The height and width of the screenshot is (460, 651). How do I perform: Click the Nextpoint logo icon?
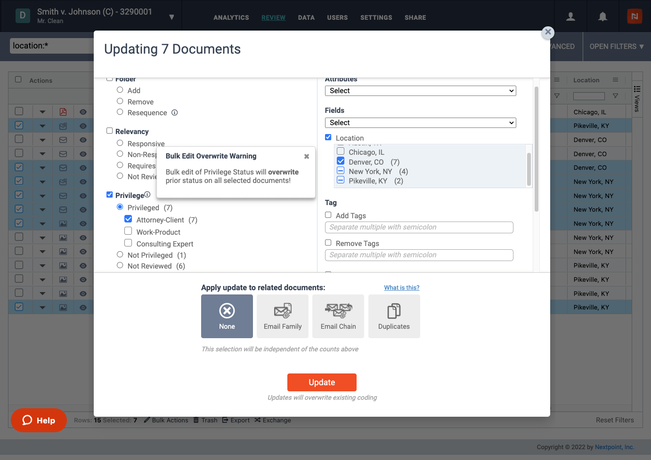(x=635, y=16)
